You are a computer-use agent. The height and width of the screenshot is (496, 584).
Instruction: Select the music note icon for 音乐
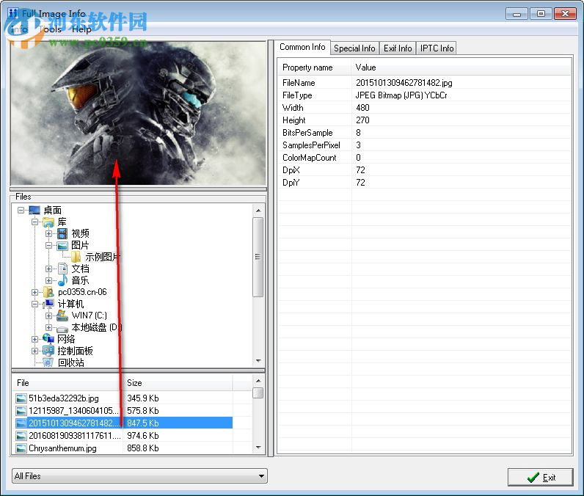pos(62,280)
